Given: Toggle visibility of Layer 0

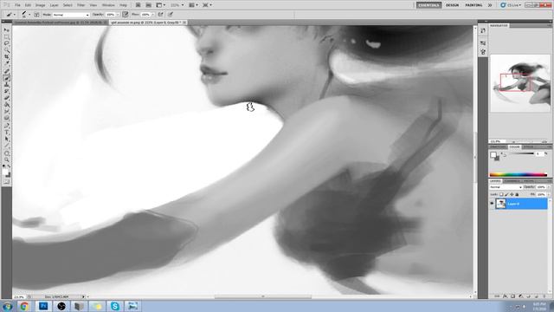Looking at the screenshot, I should (492, 204).
